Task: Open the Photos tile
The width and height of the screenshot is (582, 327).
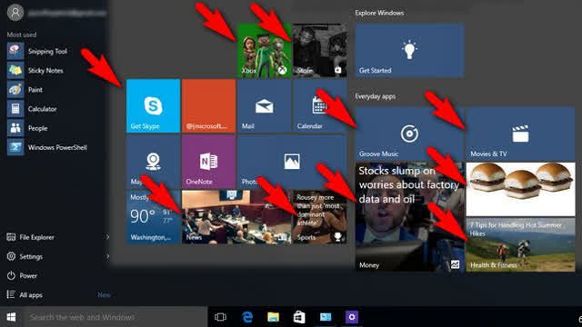Action: point(292,162)
